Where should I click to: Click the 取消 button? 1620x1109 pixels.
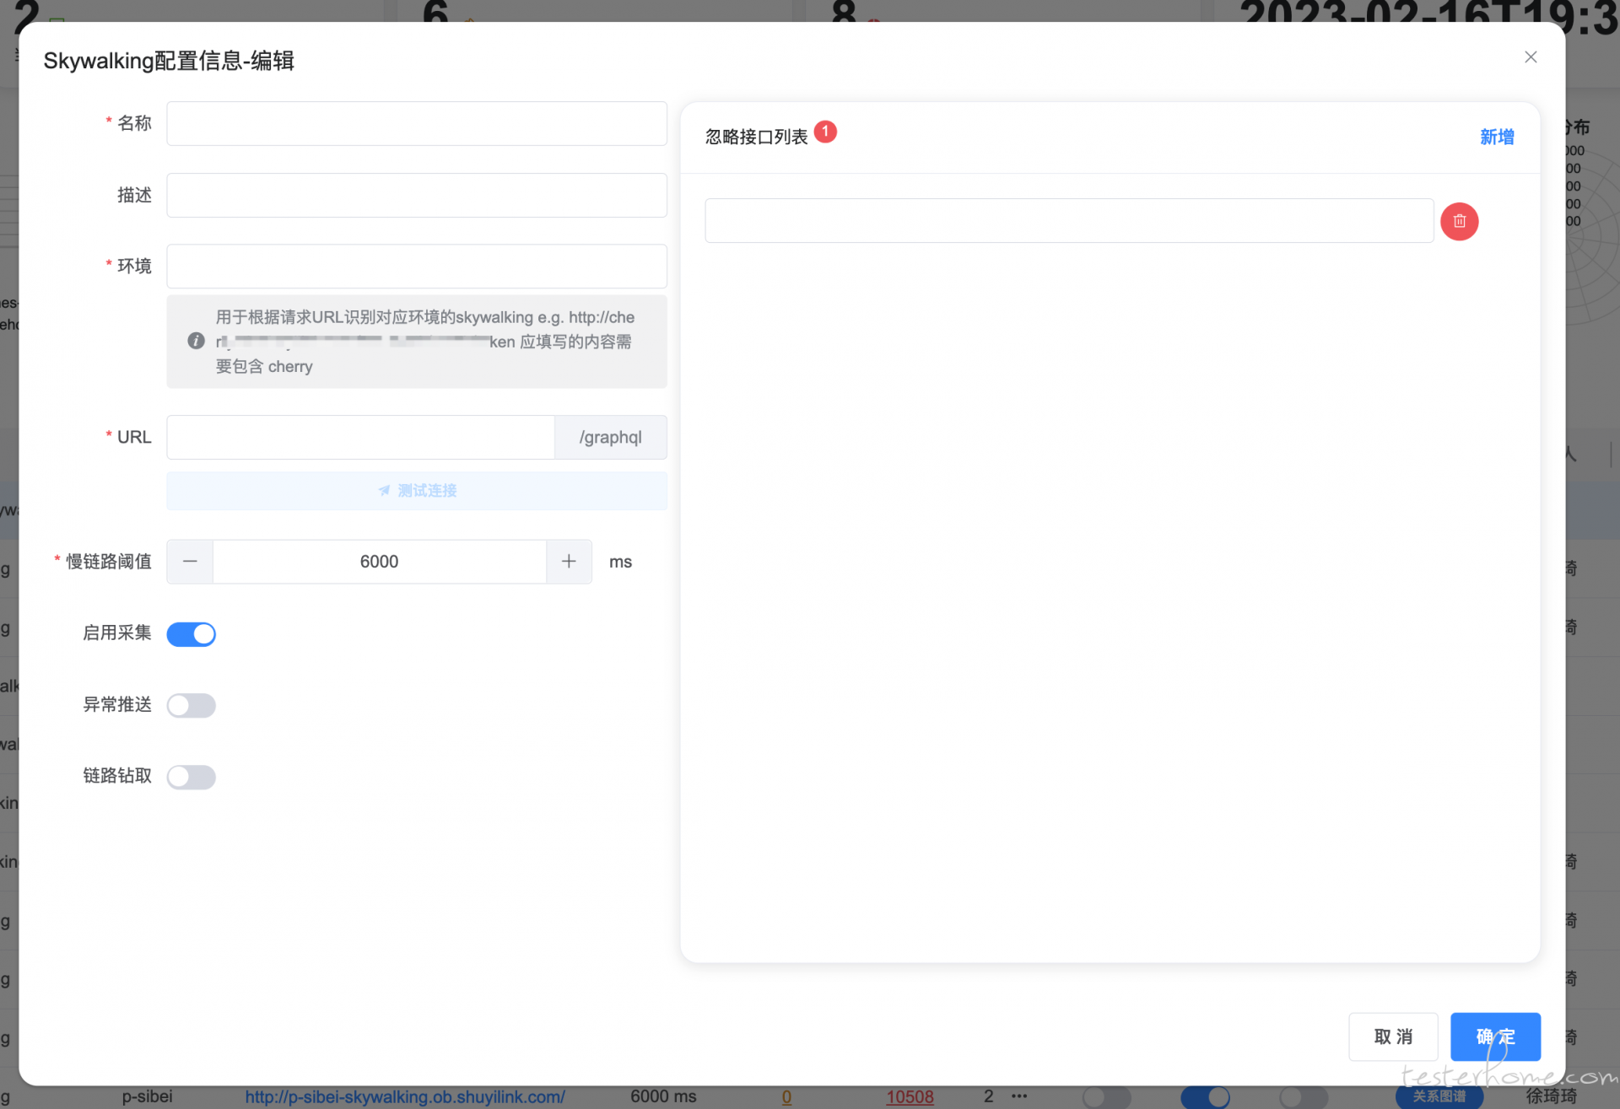1393,1036
